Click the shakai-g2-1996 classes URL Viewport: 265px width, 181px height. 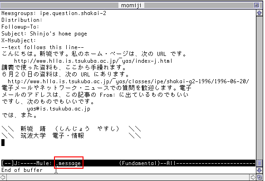pos(128,81)
